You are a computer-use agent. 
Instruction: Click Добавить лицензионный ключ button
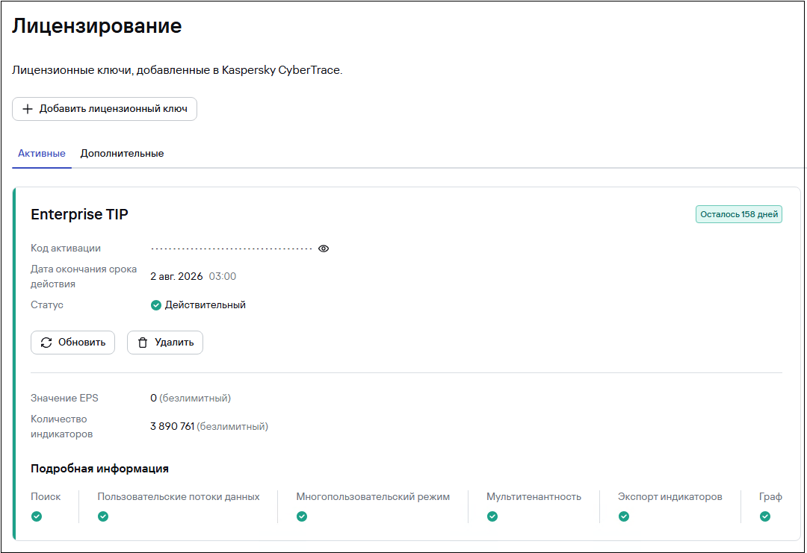click(105, 109)
